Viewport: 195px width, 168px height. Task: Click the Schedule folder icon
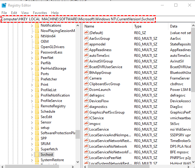pos(37,112)
